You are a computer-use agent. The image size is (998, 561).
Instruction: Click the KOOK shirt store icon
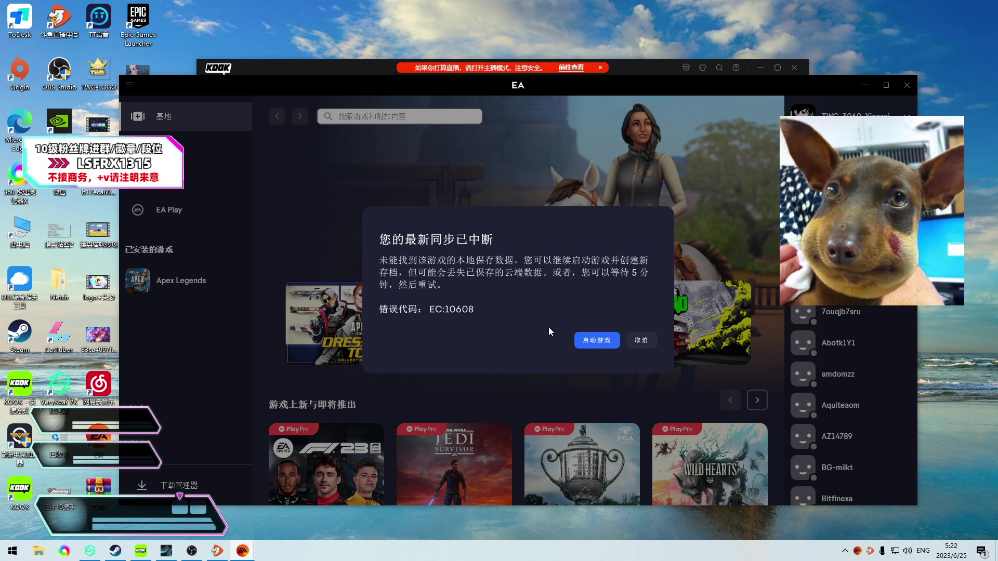point(703,68)
